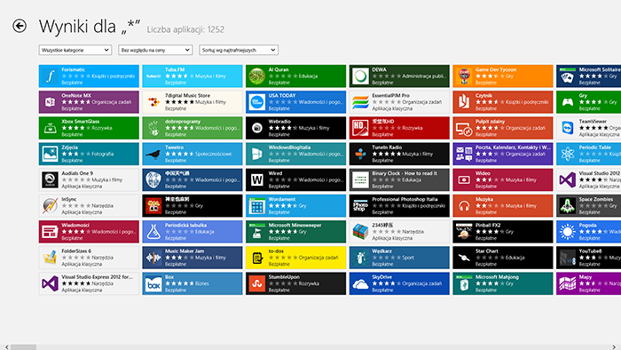Open the Wszystkie kategorie dropdown
Image resolution: width=621 pixels, height=350 pixels.
(75, 50)
